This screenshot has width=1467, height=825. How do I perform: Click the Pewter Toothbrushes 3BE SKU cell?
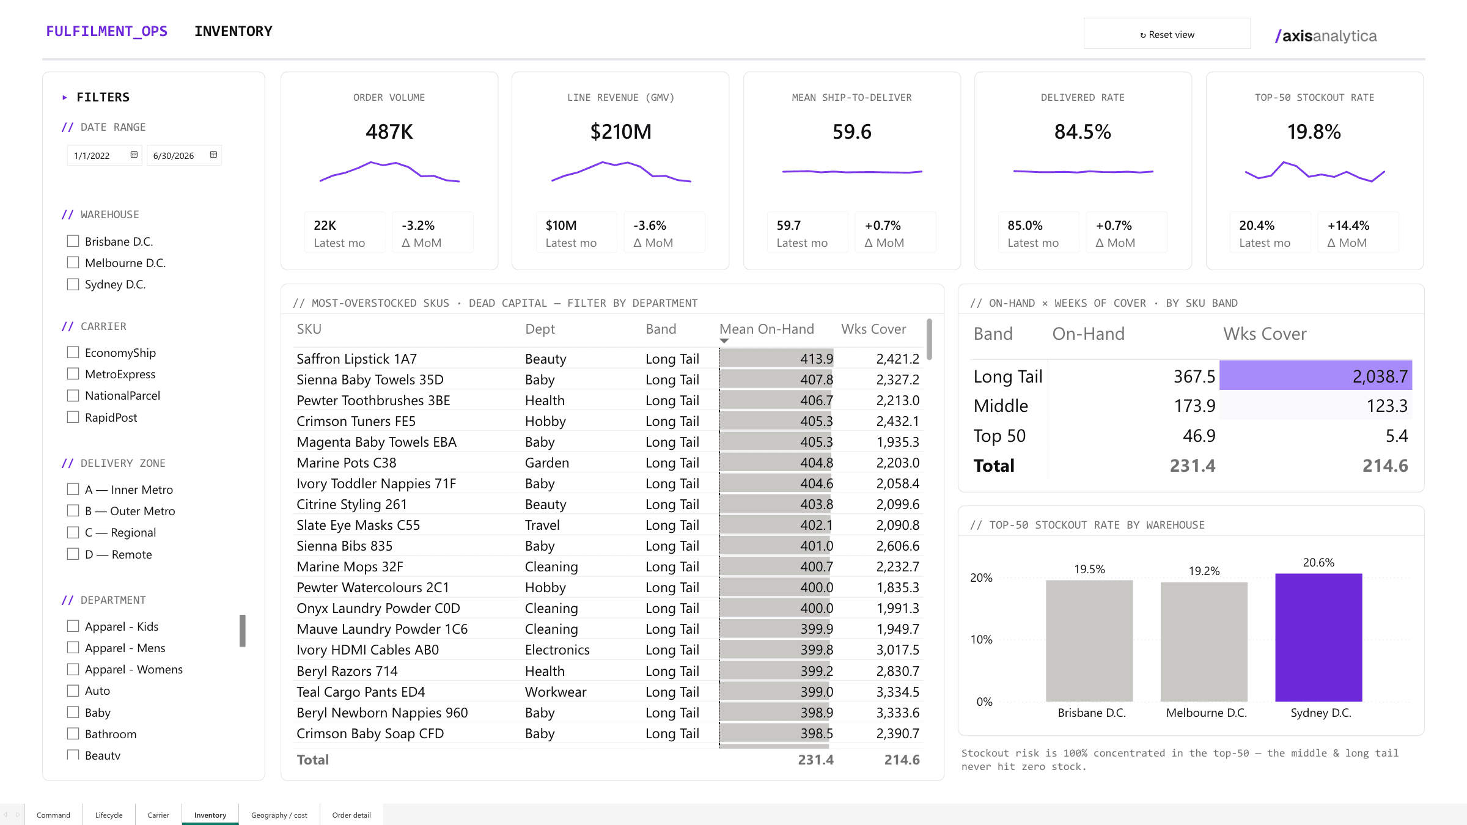pos(373,400)
